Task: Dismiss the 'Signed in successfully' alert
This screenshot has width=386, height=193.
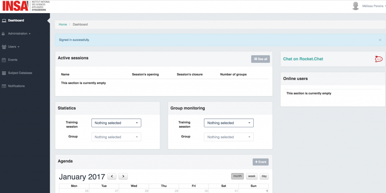Action: [380, 40]
